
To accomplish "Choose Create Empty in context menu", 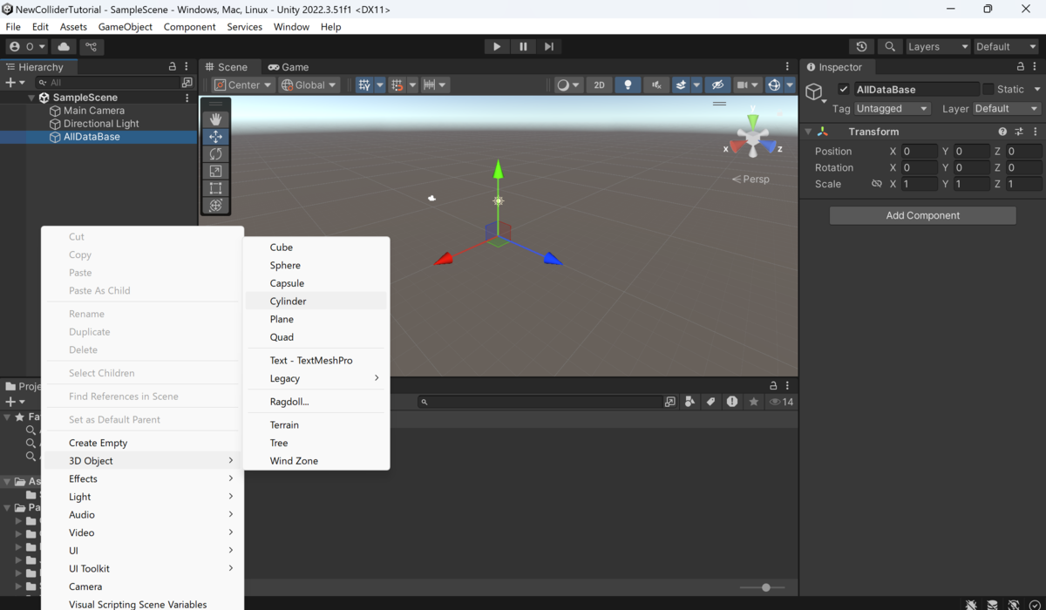I will pos(142,443).
